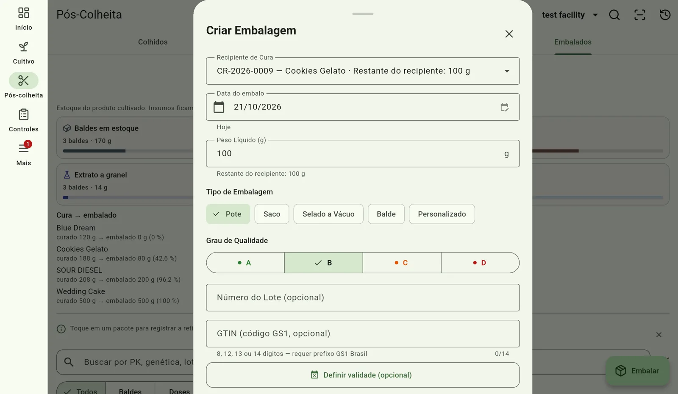Click the Embalar floating button
The height and width of the screenshot is (394, 678).
pos(637,371)
